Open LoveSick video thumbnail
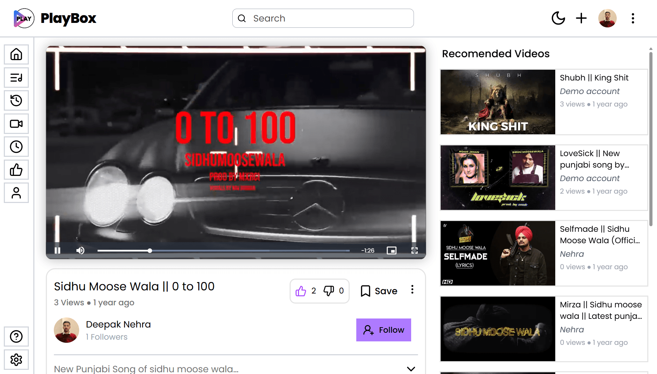The height and width of the screenshot is (374, 657). click(x=498, y=178)
